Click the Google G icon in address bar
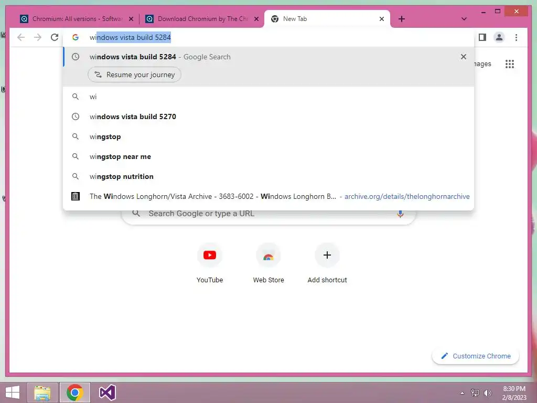This screenshot has height=403, width=537. coord(76,37)
